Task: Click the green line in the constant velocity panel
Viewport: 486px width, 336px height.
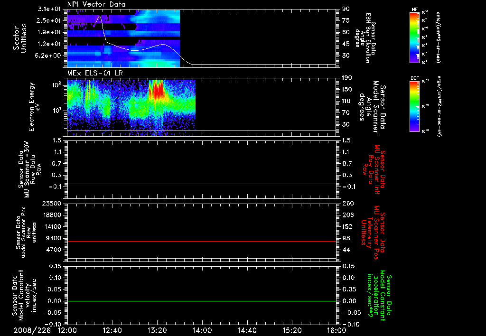Action: tap(201, 301)
